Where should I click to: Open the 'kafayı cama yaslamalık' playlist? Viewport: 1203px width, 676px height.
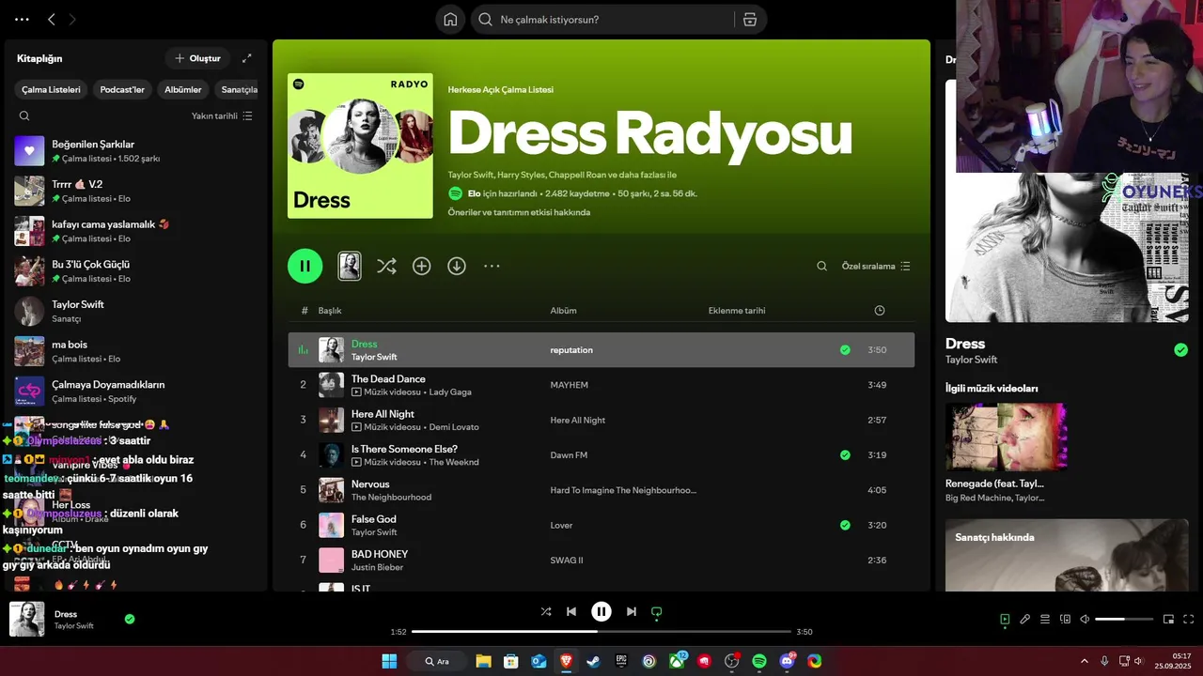tap(136, 231)
